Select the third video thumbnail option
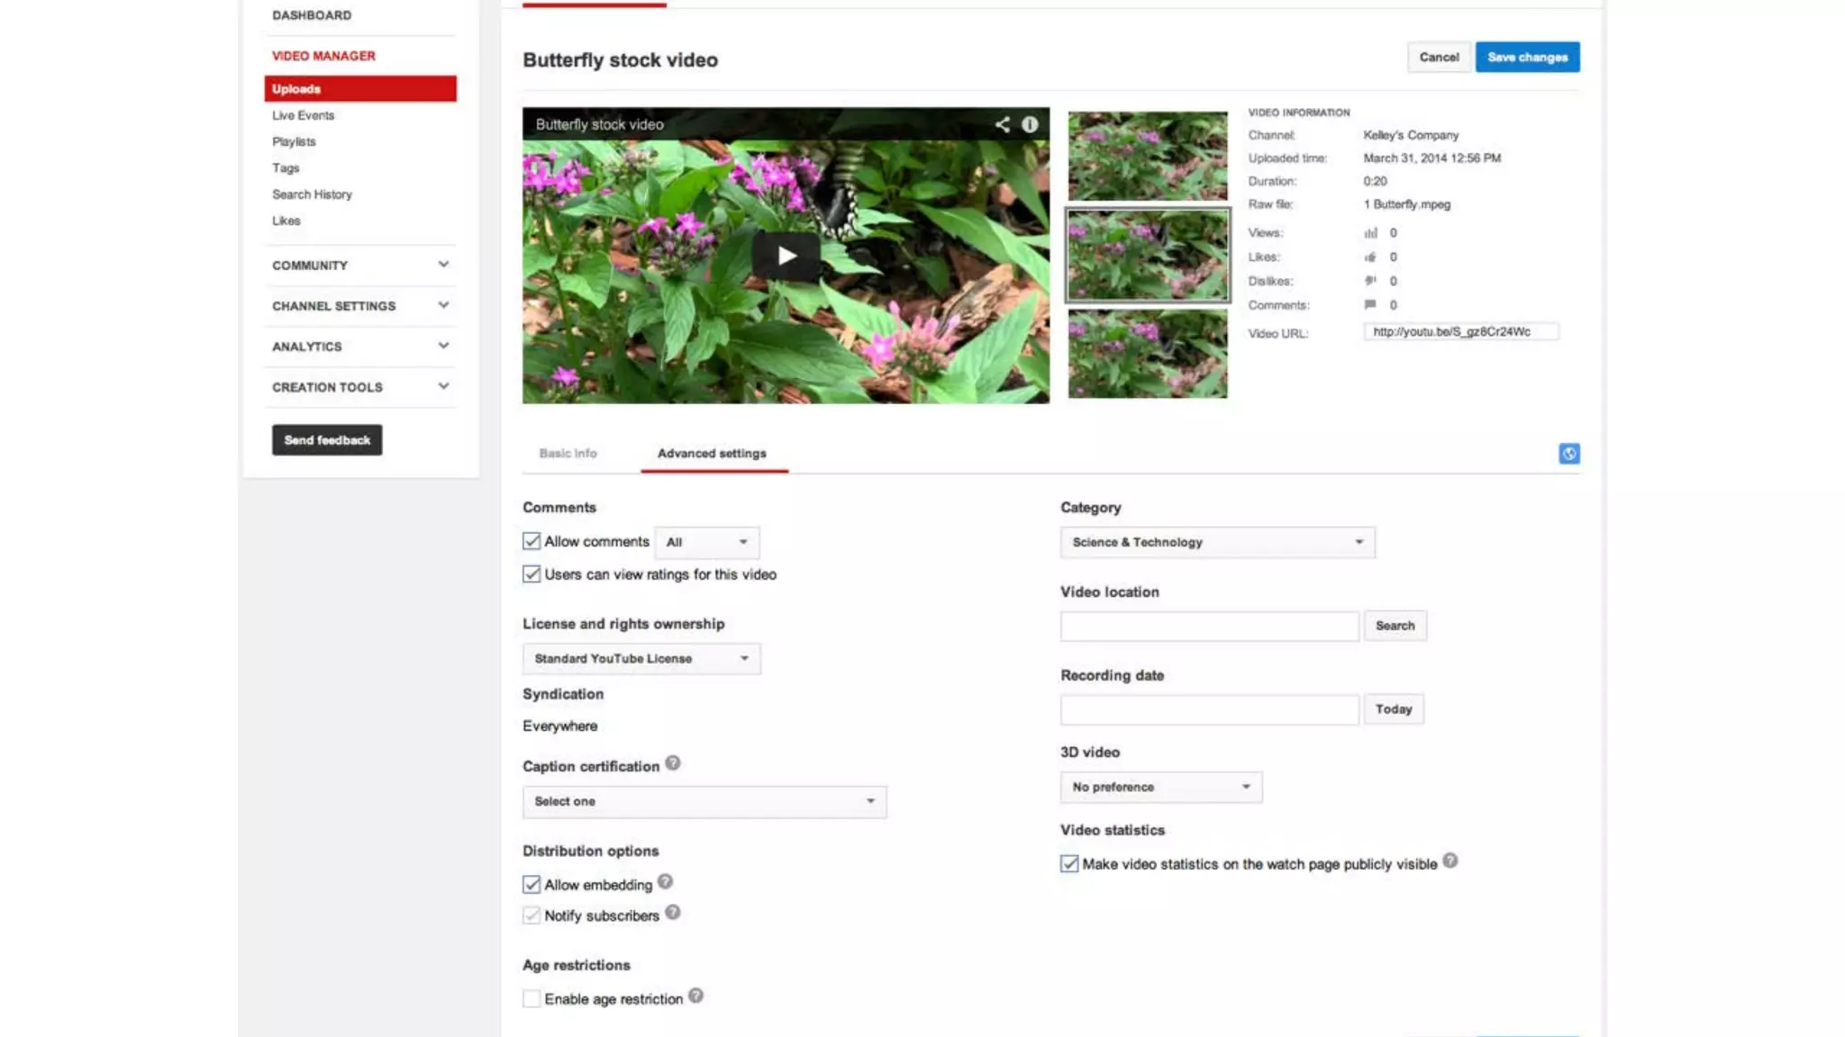1845x1037 pixels. click(1147, 354)
